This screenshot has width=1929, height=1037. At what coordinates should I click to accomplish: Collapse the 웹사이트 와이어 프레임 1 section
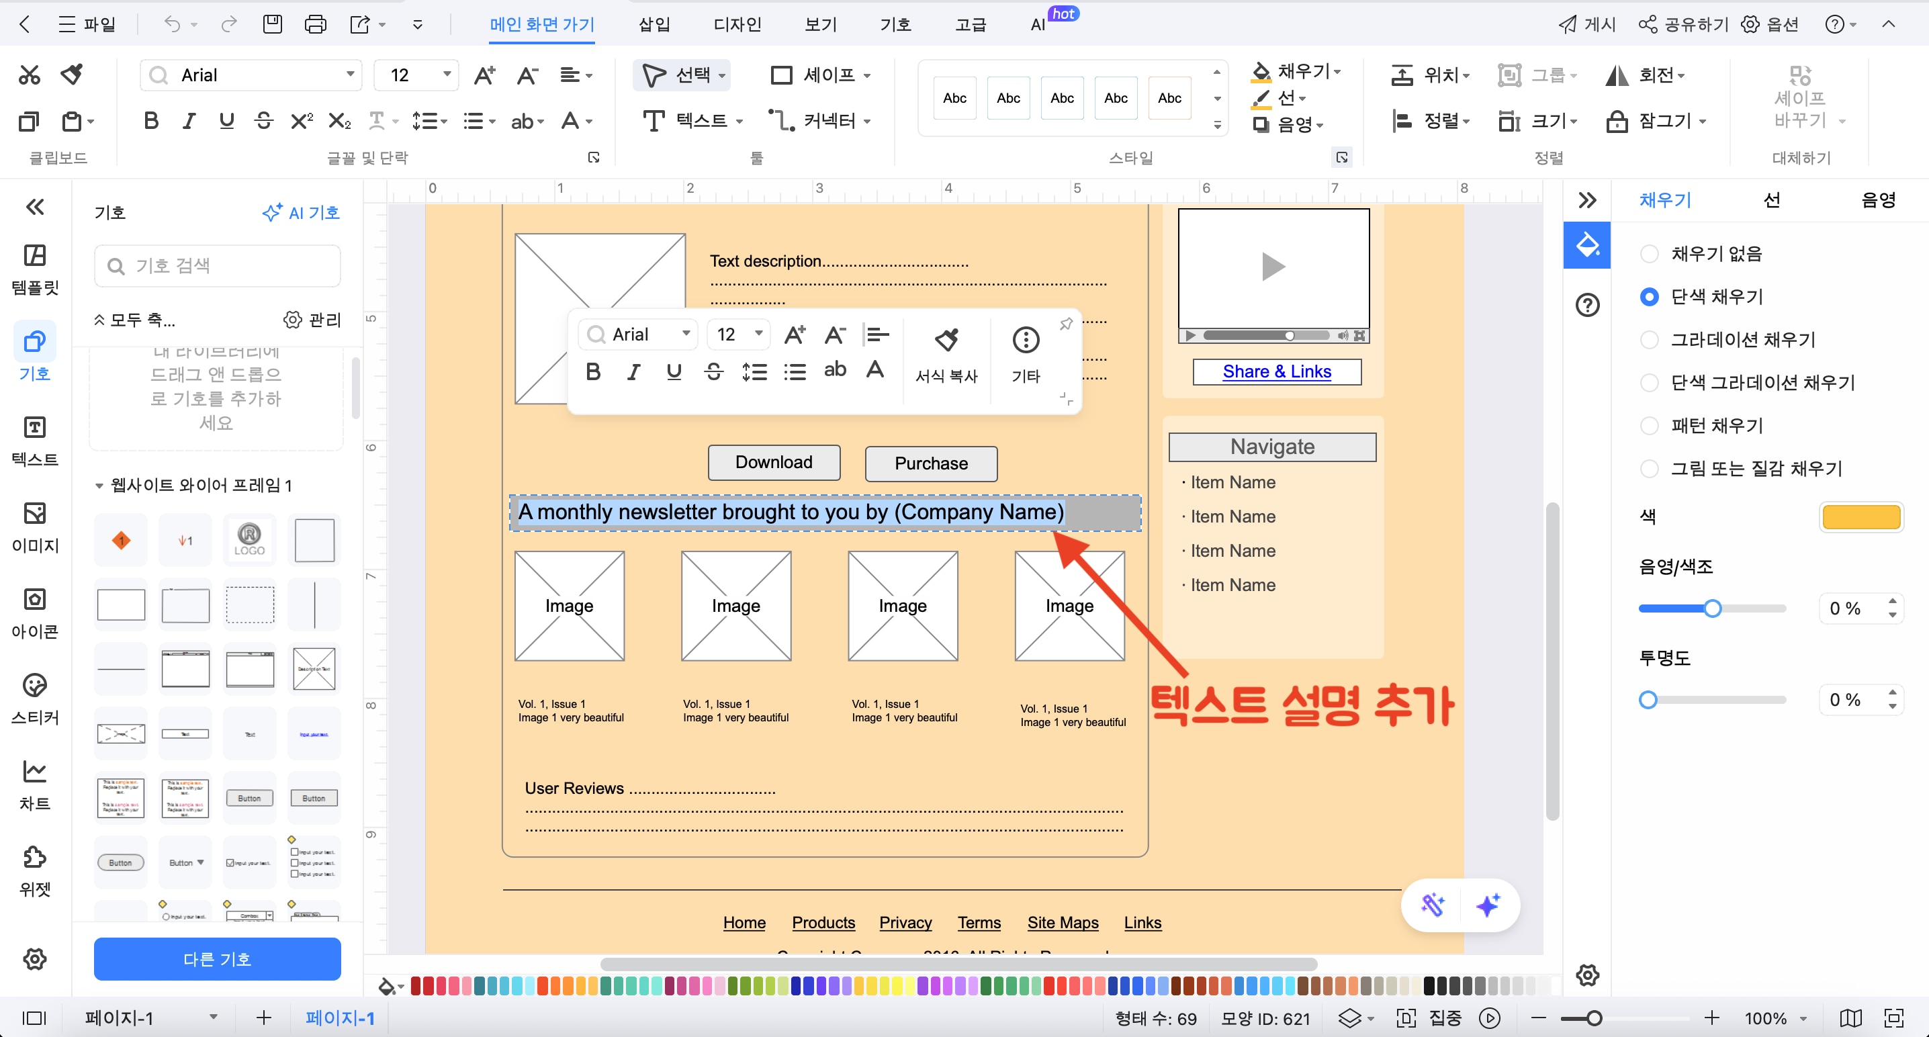[99, 485]
